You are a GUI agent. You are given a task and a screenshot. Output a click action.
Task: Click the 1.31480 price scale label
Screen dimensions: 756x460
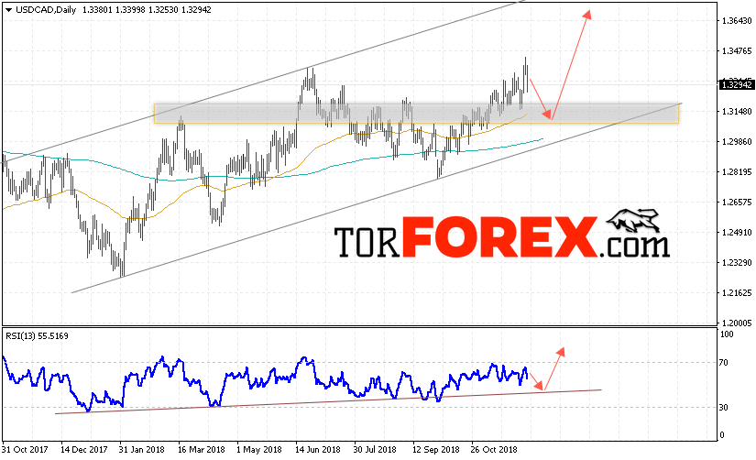point(736,112)
